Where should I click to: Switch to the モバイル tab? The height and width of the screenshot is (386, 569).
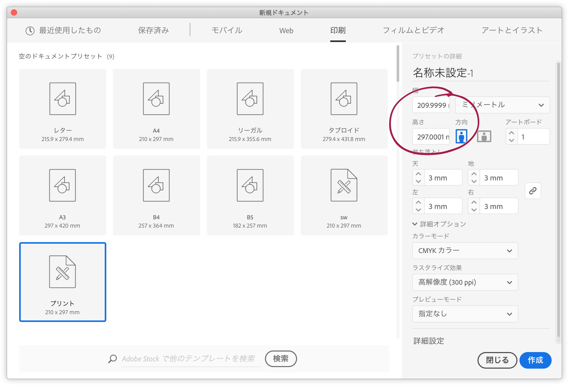(227, 31)
